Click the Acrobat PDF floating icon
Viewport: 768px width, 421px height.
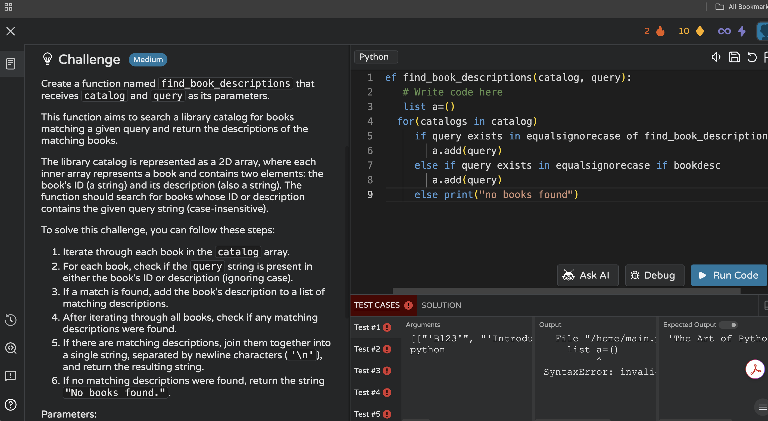[x=755, y=369]
